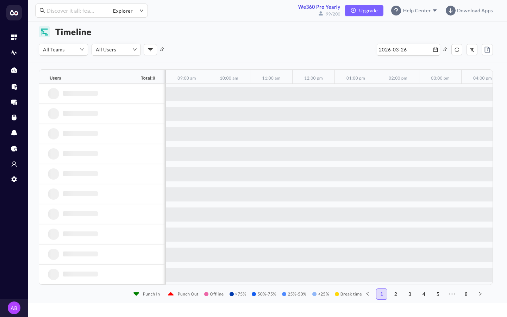Screen dimensions: 507x317
Task: Go to pagination page 3
Action: point(410,294)
